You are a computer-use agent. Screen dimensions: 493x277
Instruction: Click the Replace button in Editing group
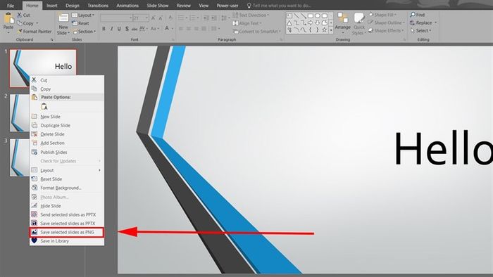point(423,22)
